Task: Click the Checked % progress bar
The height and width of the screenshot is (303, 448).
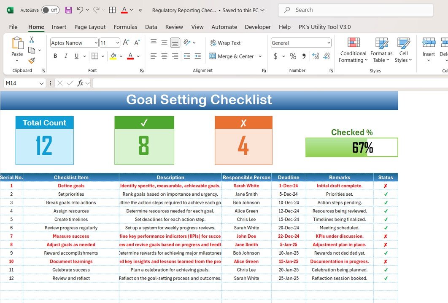Action: click(x=351, y=147)
